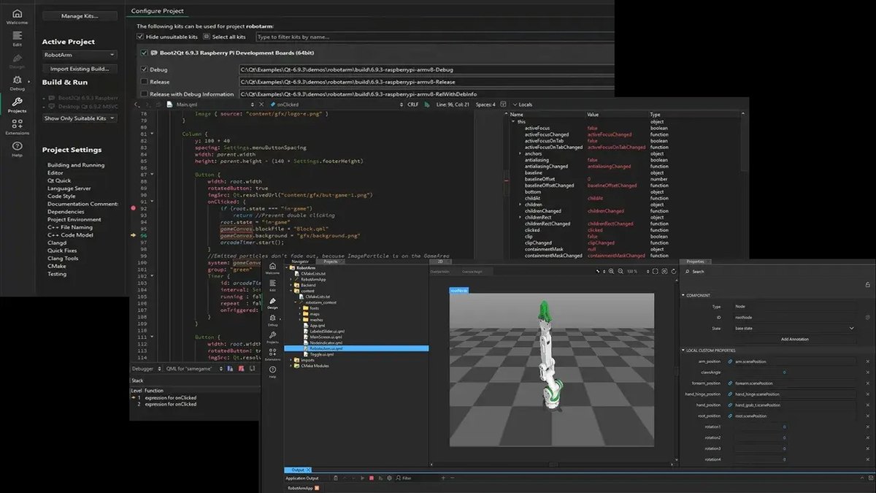876x493 pixels.
Task: Click the Properties Search field
Action: (x=777, y=272)
